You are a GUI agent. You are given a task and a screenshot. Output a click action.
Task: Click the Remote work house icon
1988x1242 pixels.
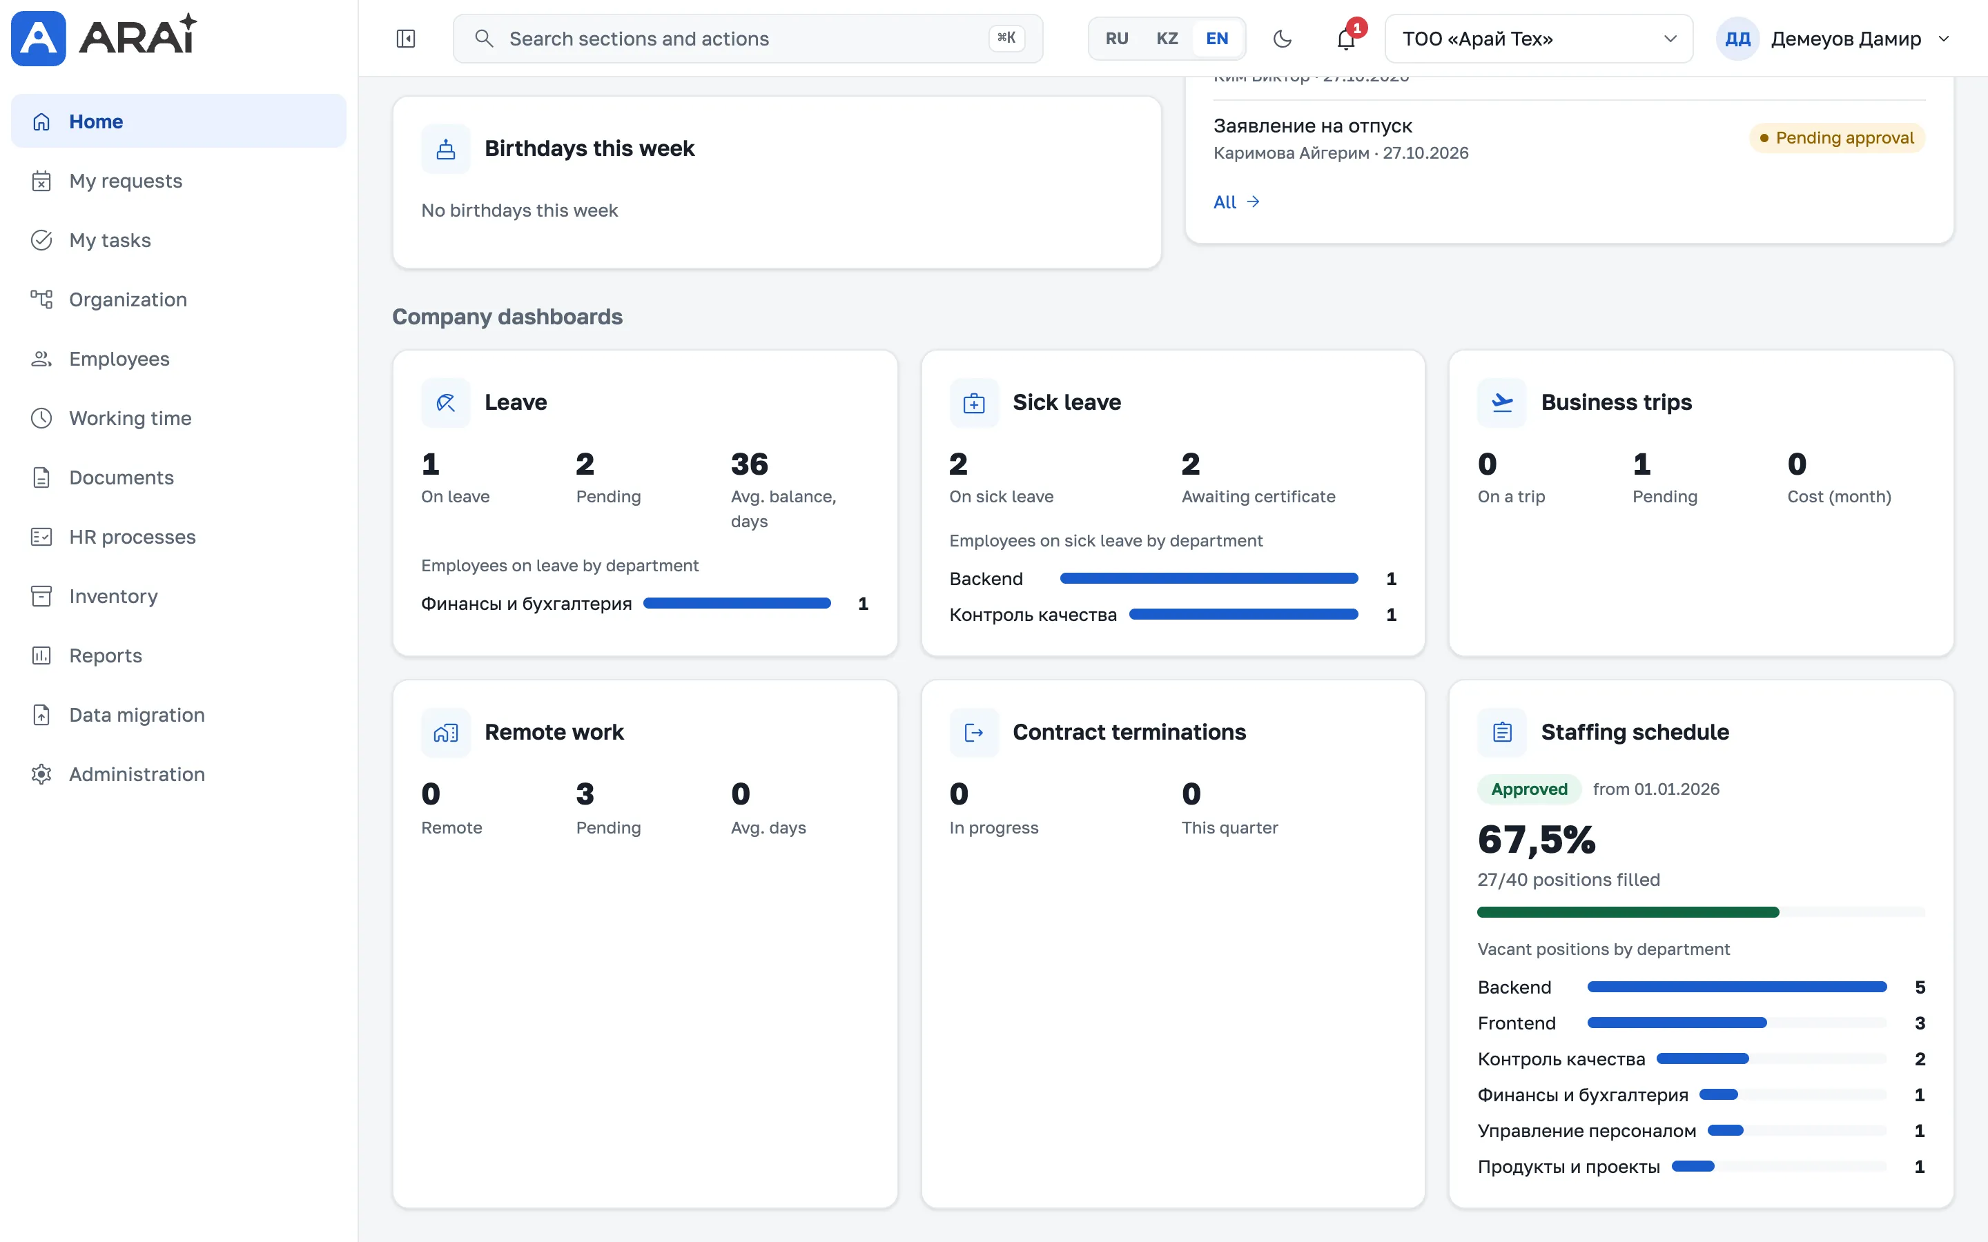[x=446, y=733]
